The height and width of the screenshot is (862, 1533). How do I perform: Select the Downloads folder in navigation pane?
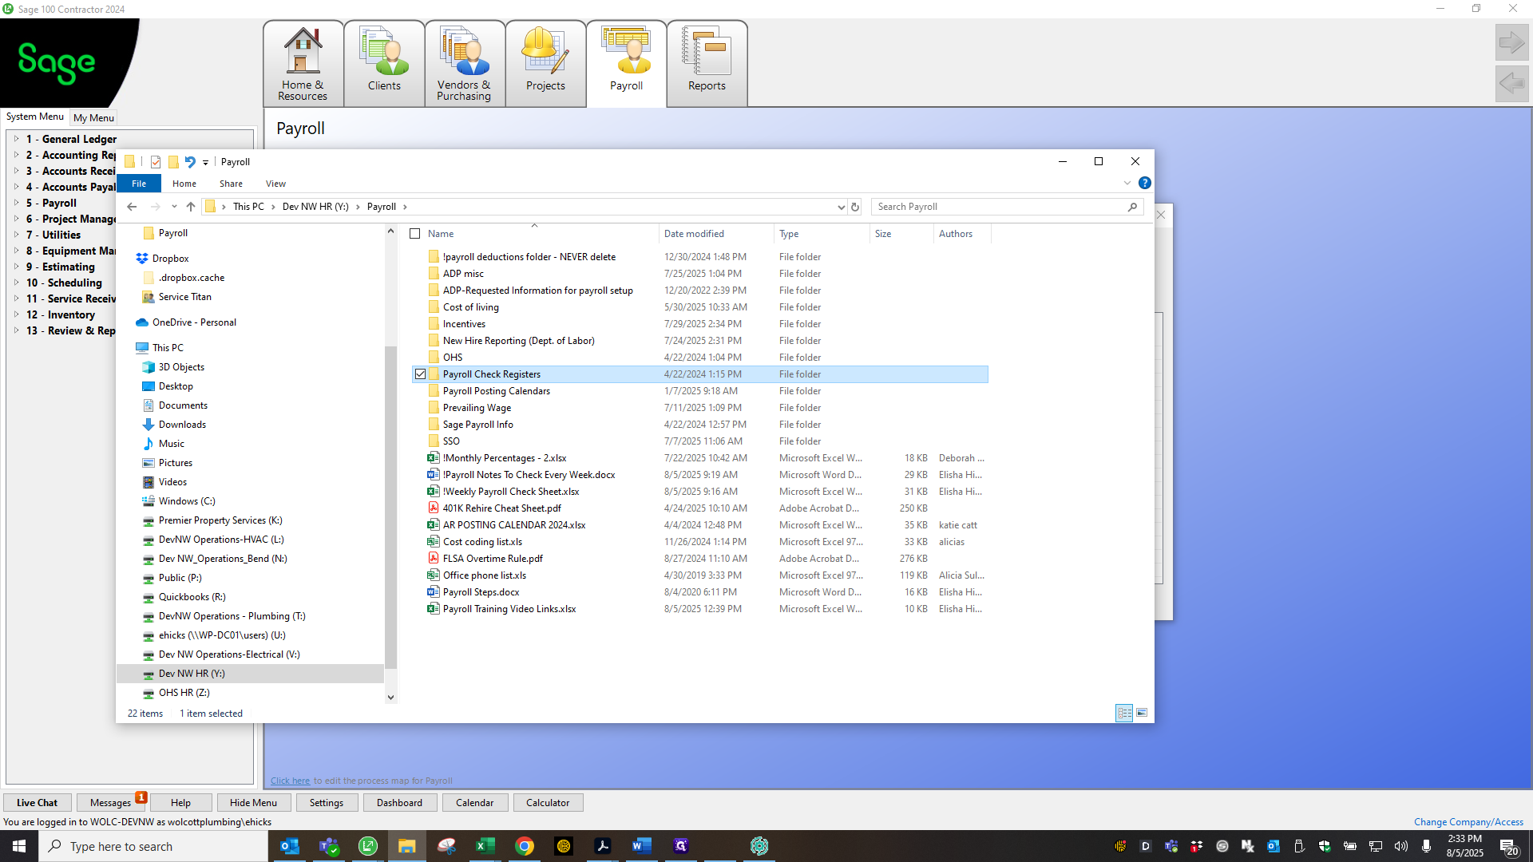click(182, 425)
